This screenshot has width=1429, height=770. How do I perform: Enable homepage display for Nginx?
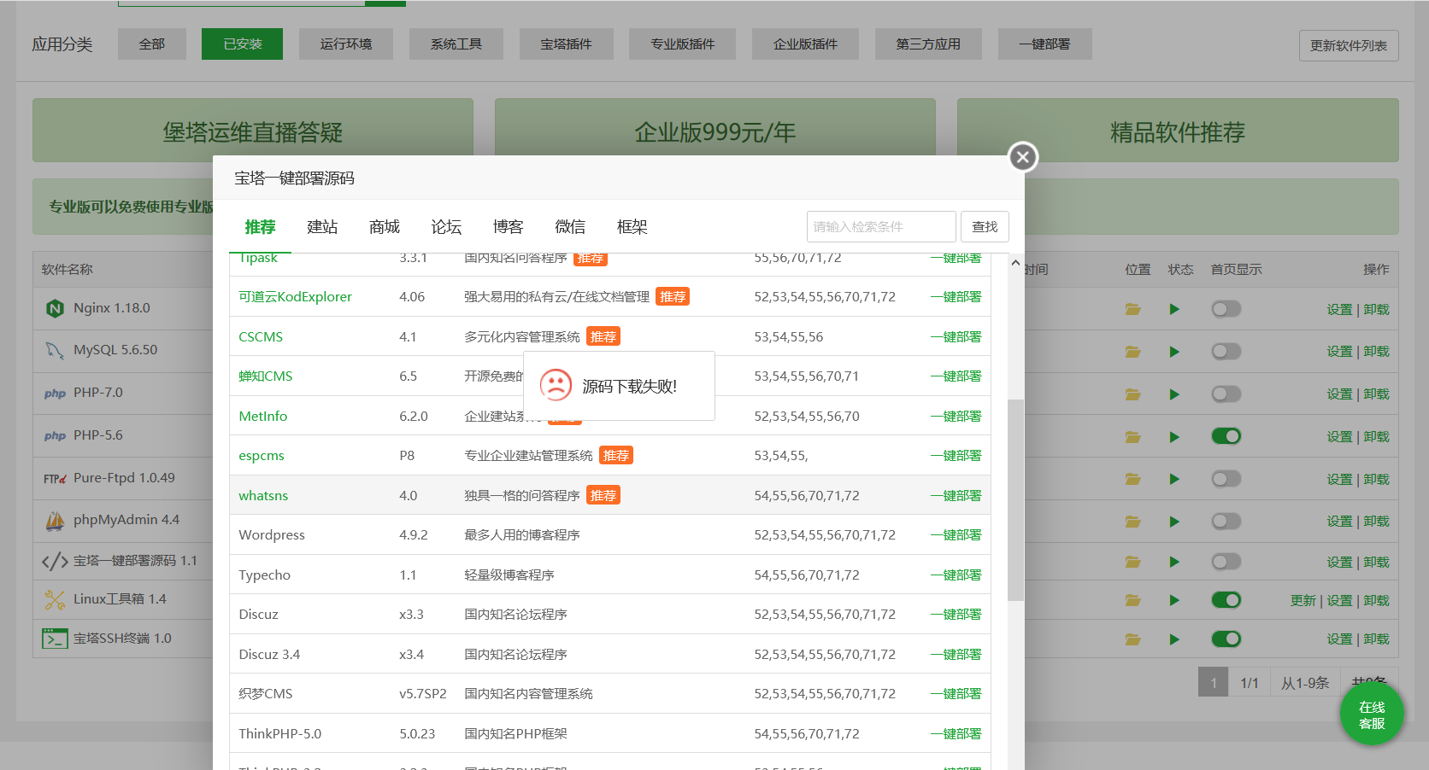(x=1226, y=309)
